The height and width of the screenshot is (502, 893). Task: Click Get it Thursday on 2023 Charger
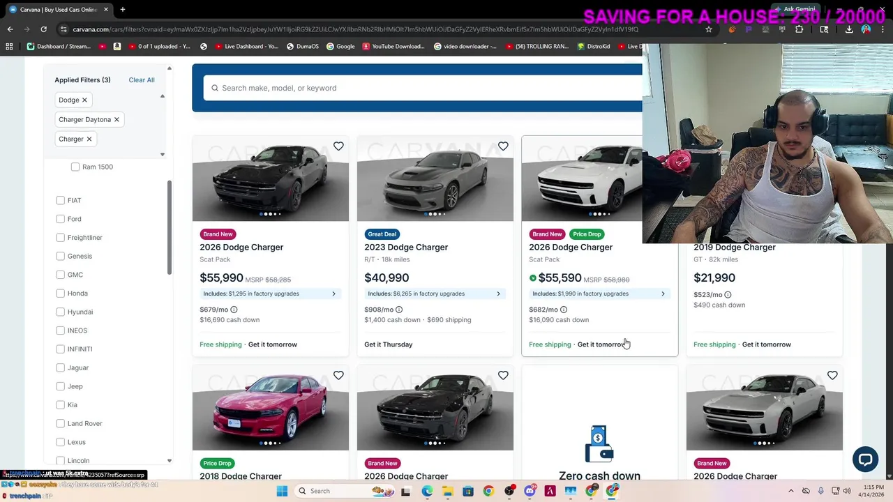pyautogui.click(x=389, y=344)
